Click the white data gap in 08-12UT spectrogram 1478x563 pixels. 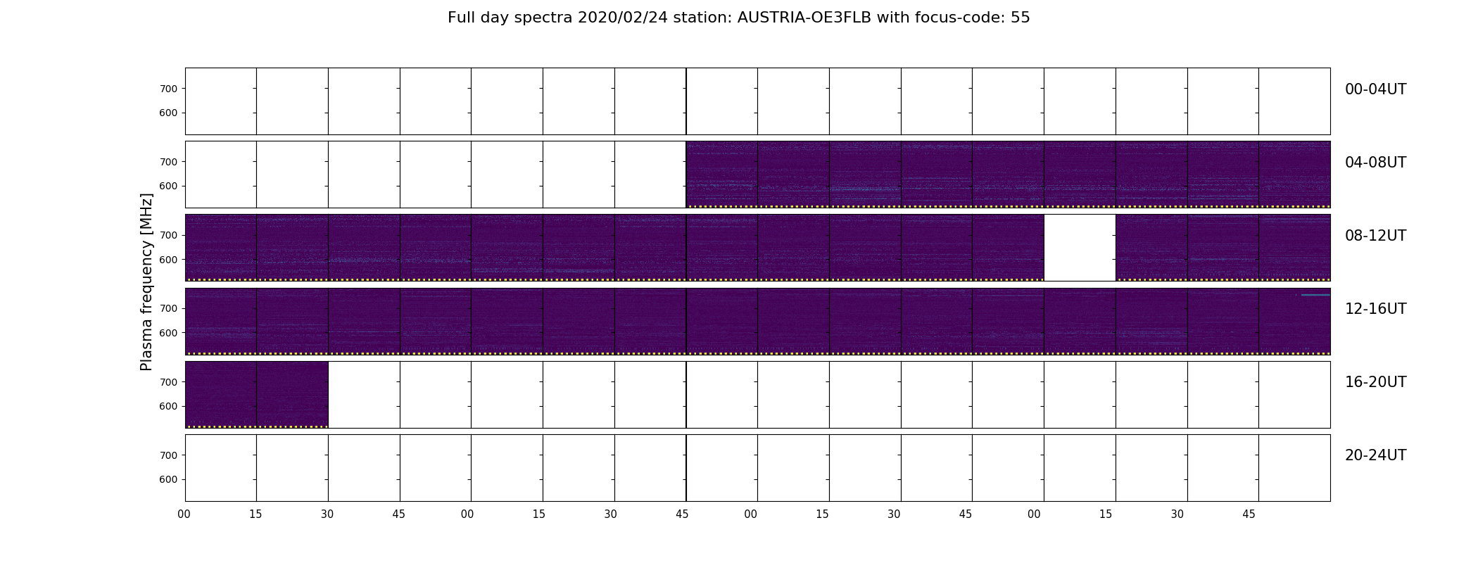pyautogui.click(x=1080, y=248)
